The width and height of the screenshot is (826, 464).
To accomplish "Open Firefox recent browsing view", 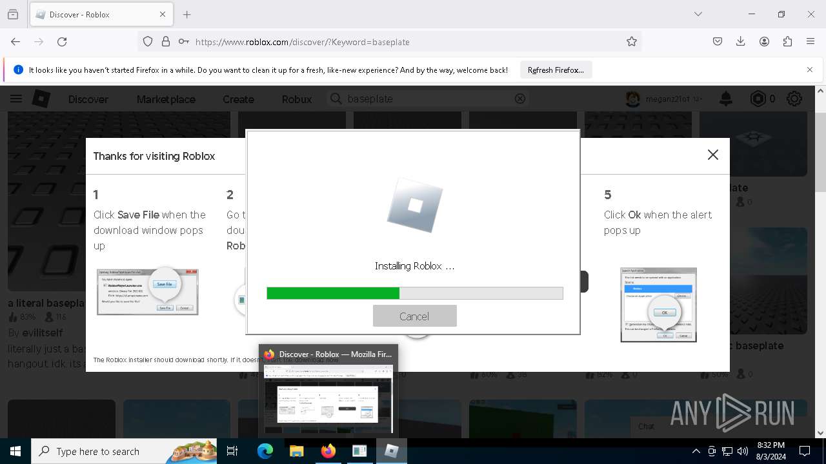I will tap(13, 14).
